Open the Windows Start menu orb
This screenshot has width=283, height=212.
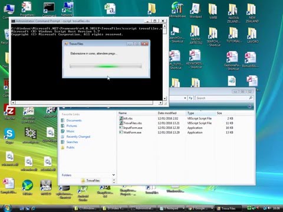pyautogui.click(x=7, y=208)
